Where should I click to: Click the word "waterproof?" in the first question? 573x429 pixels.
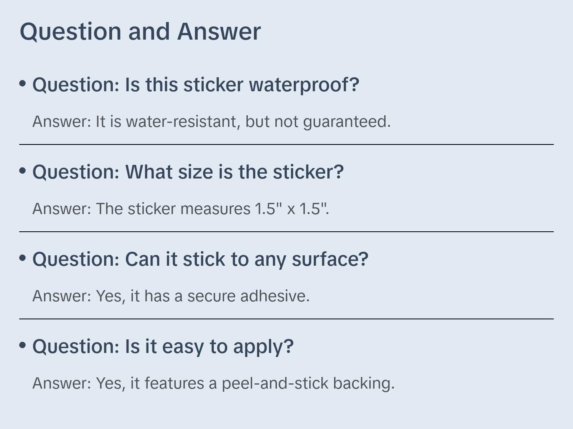(x=304, y=85)
